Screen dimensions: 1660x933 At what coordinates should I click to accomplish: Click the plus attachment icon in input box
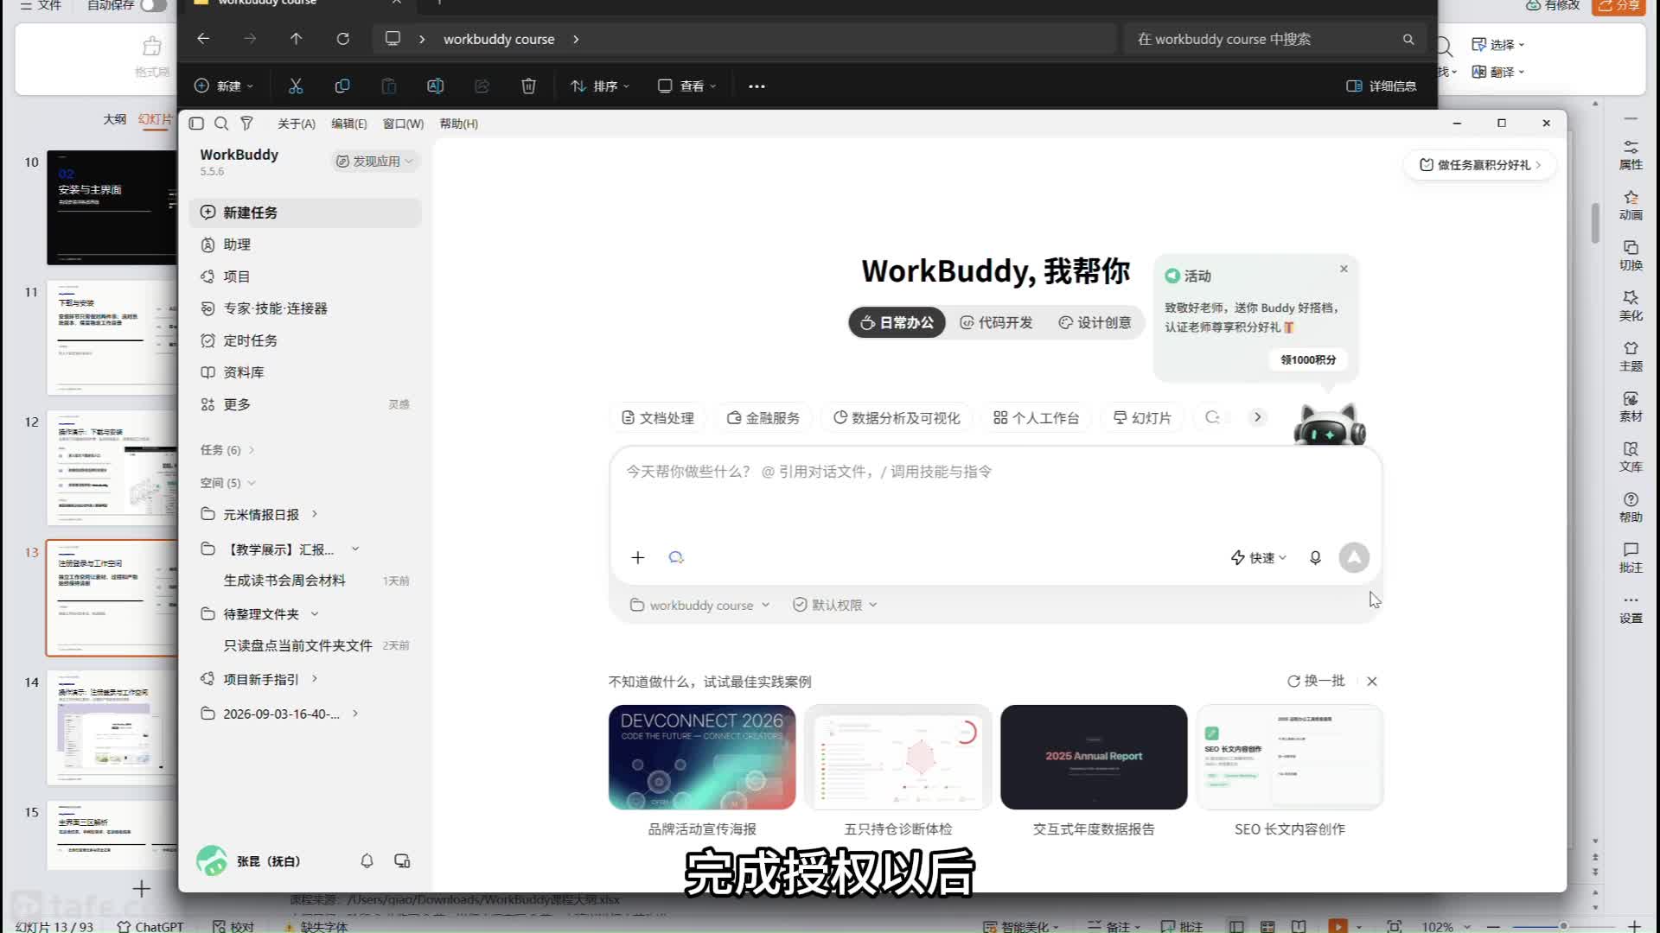coord(638,557)
